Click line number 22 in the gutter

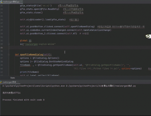[2, 6]
